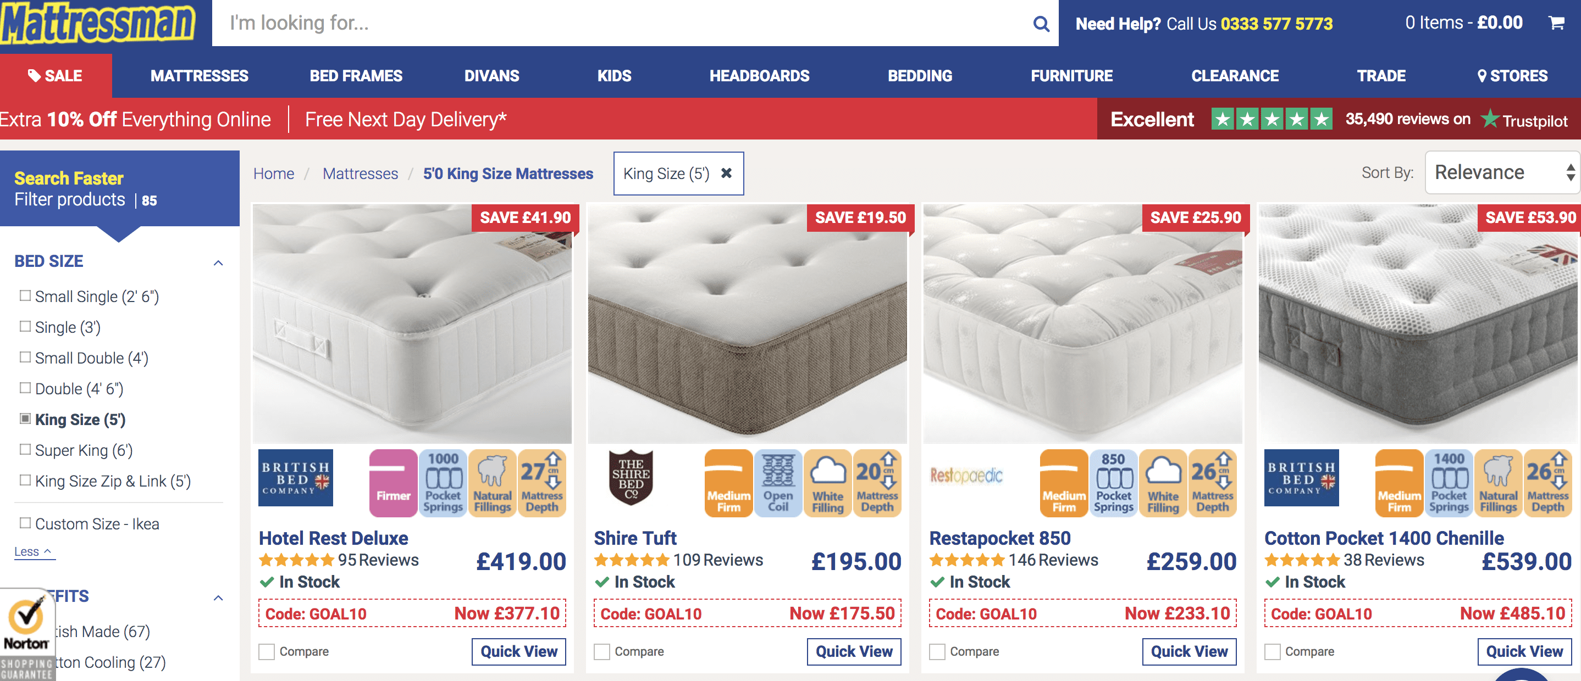Open the shopping cart icon
The width and height of the screenshot is (1581, 681).
coord(1556,23)
